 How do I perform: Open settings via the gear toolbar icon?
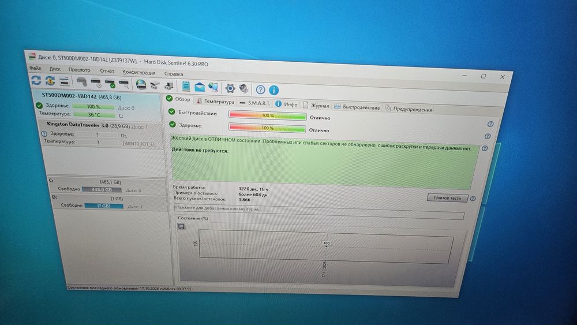click(230, 88)
